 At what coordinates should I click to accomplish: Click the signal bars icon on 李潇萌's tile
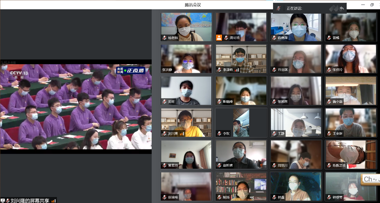237,70
